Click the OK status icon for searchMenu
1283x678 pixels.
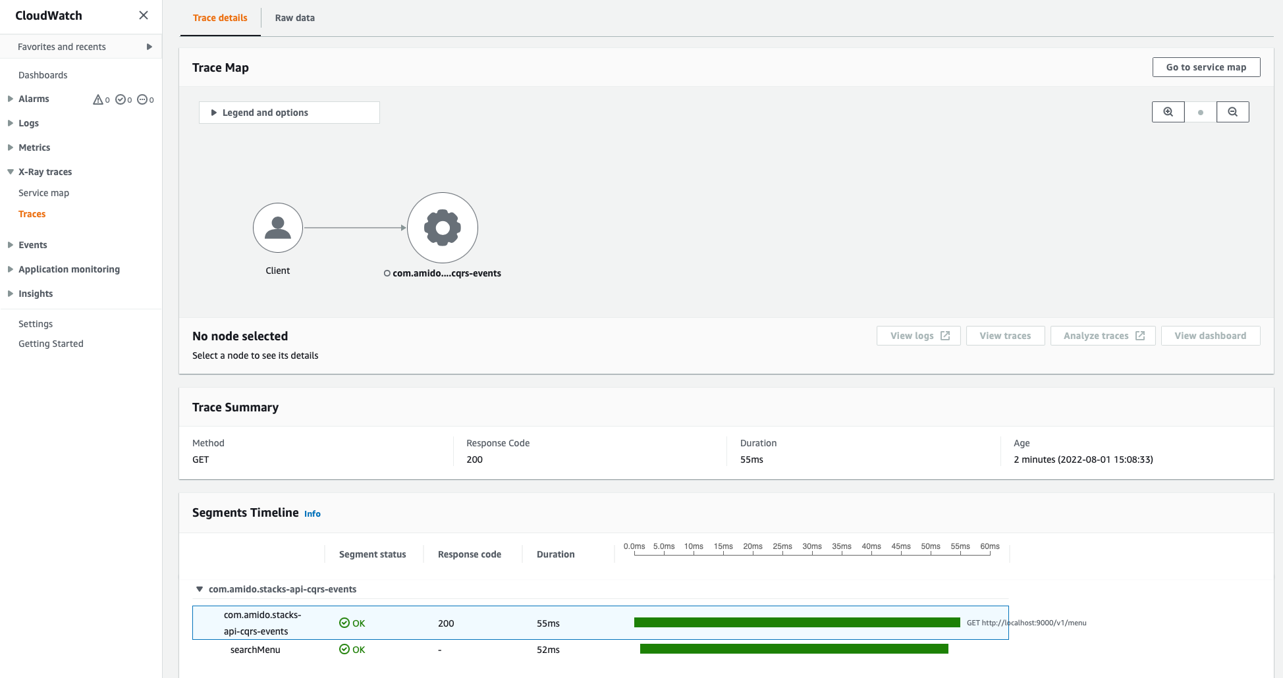tap(344, 649)
